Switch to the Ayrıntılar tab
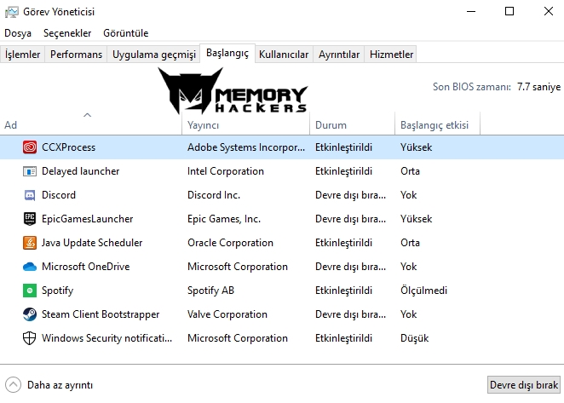 [339, 55]
